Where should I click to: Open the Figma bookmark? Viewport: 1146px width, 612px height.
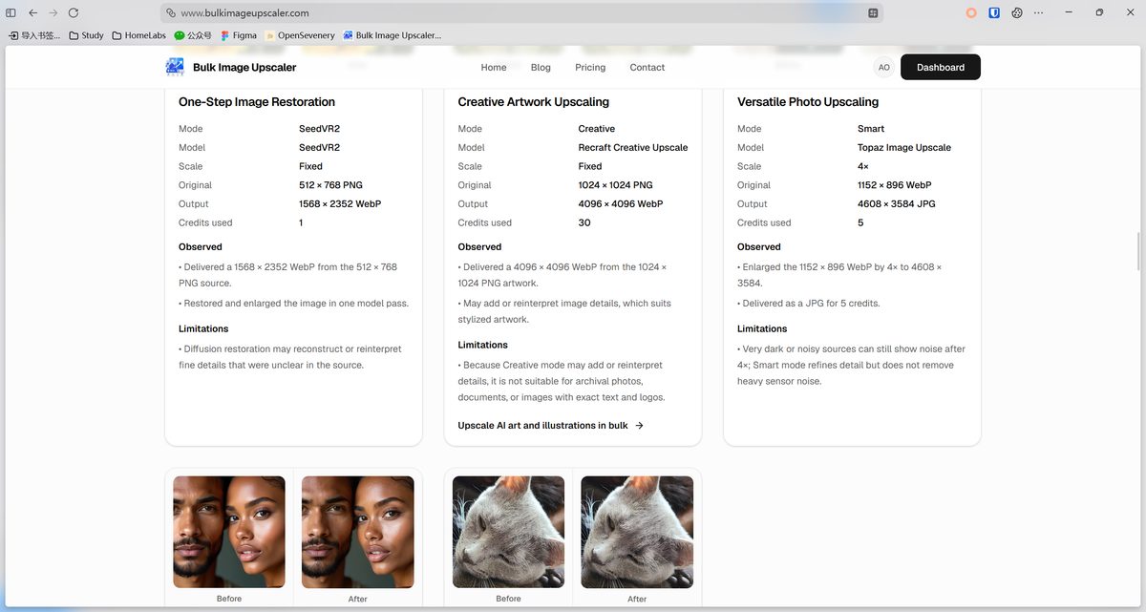tap(239, 35)
